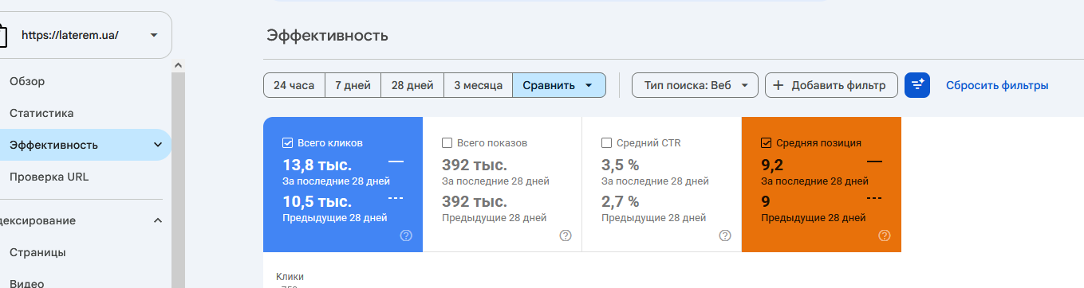Expand the Эффективность sidebar chevron
The width and height of the screenshot is (1084, 288).
pos(157,145)
